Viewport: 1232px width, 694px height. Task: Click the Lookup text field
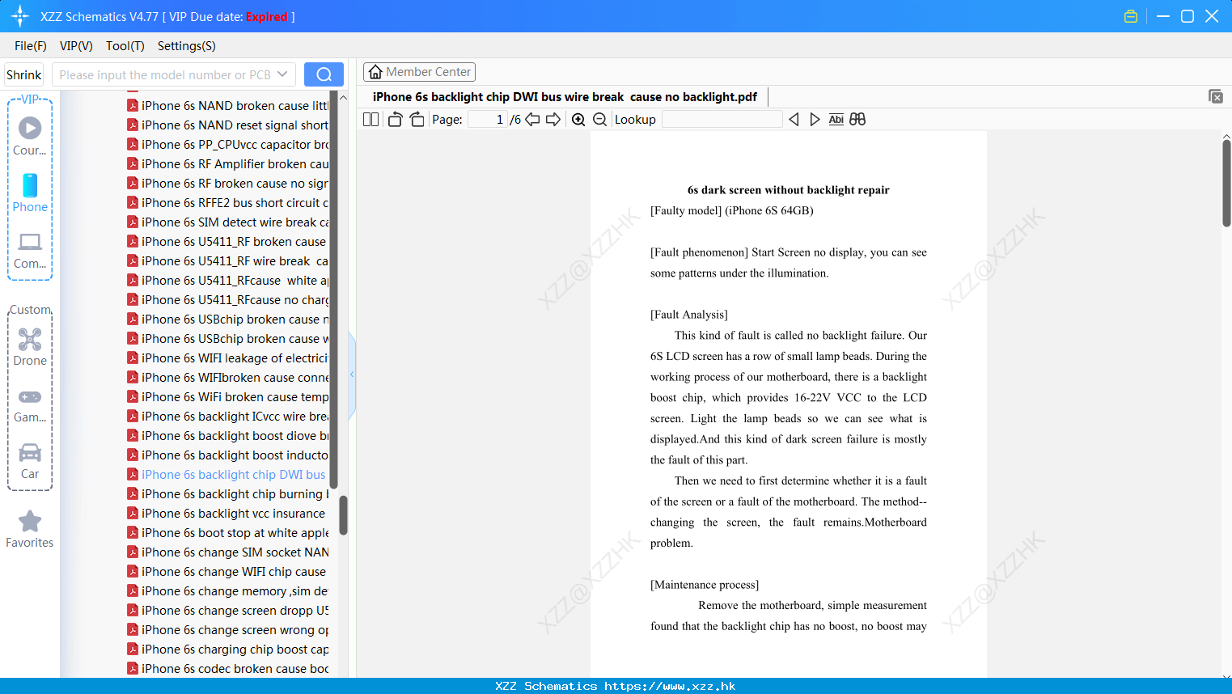[722, 120]
